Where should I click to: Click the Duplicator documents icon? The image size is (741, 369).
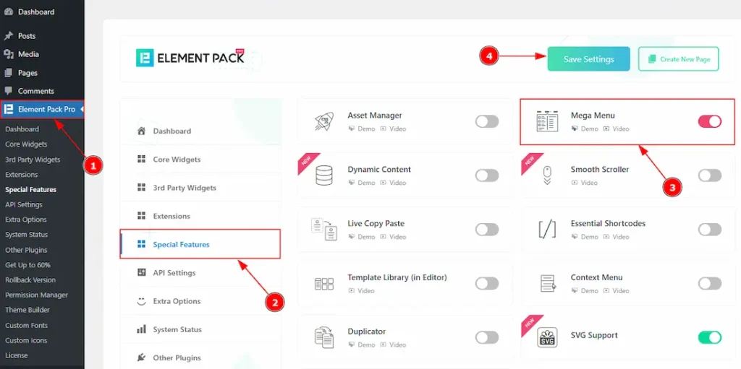(323, 337)
